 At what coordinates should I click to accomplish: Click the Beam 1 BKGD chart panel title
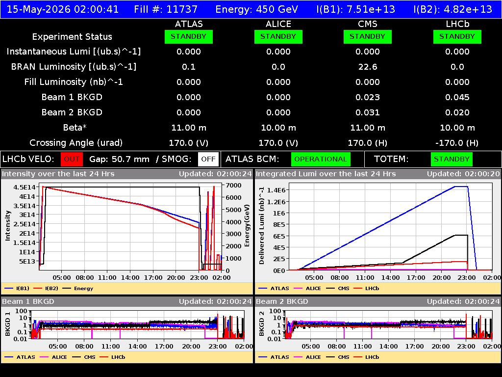coord(28,301)
